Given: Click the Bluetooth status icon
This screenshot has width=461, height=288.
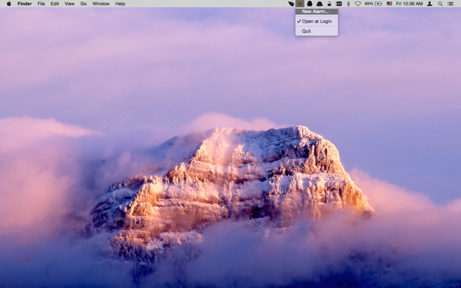Looking at the screenshot, I should pos(348,4).
